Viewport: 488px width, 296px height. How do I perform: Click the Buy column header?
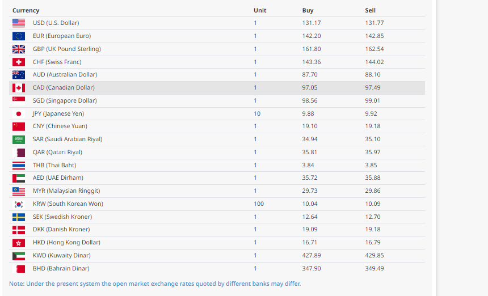tap(308, 10)
